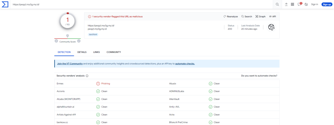
Task: Click the Clean check icon for Acronis
Action: [98, 91]
